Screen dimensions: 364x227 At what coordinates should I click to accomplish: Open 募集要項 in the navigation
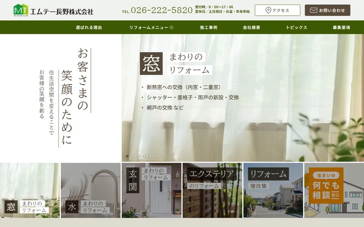[341, 27]
